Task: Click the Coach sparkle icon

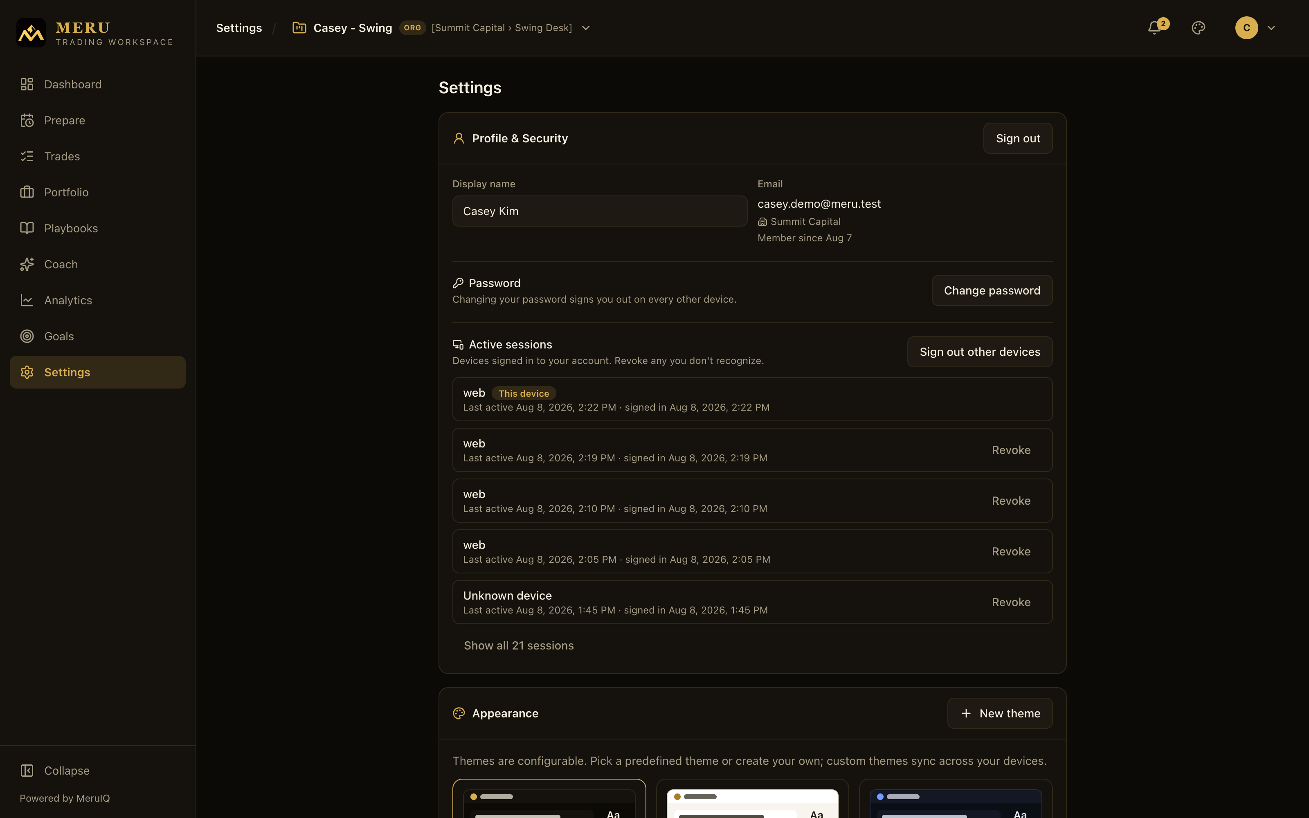Action: point(27,264)
